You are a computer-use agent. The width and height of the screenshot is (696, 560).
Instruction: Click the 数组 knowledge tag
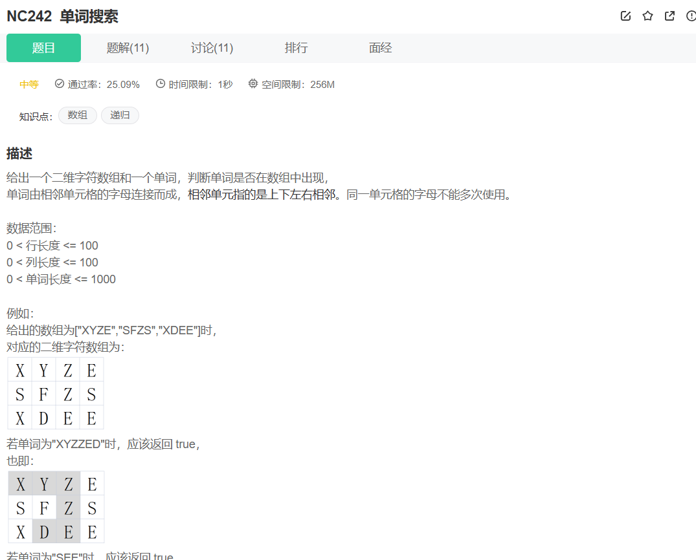tap(78, 116)
